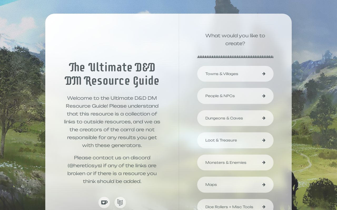Click the arrow next to Loot & Treasure

tap(264, 140)
